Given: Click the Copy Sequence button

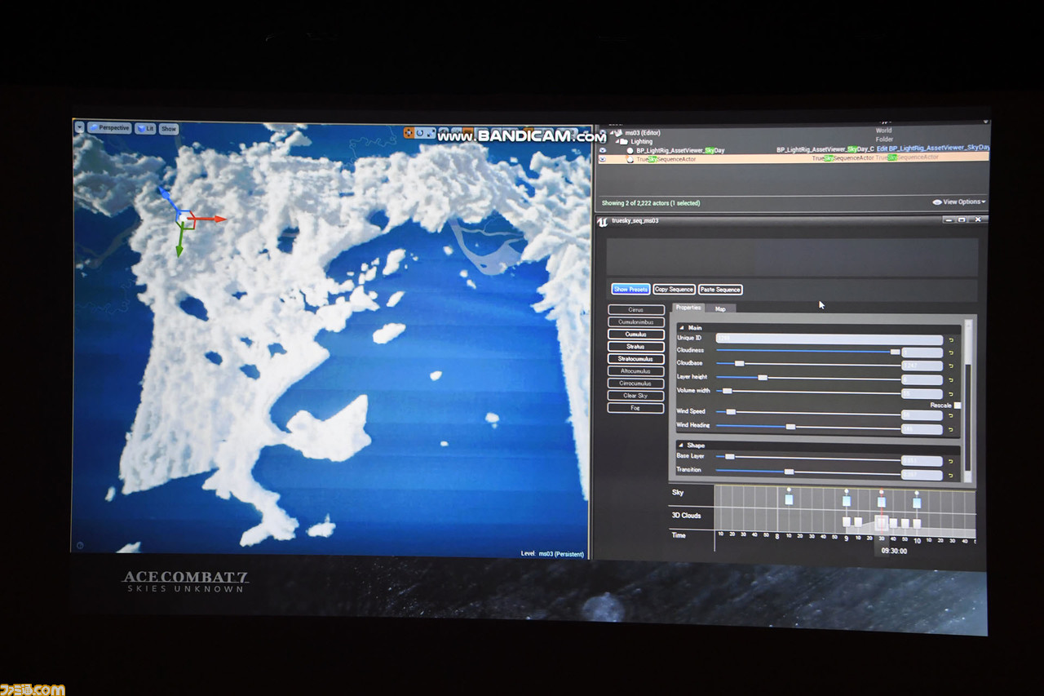Looking at the screenshot, I should 674,290.
